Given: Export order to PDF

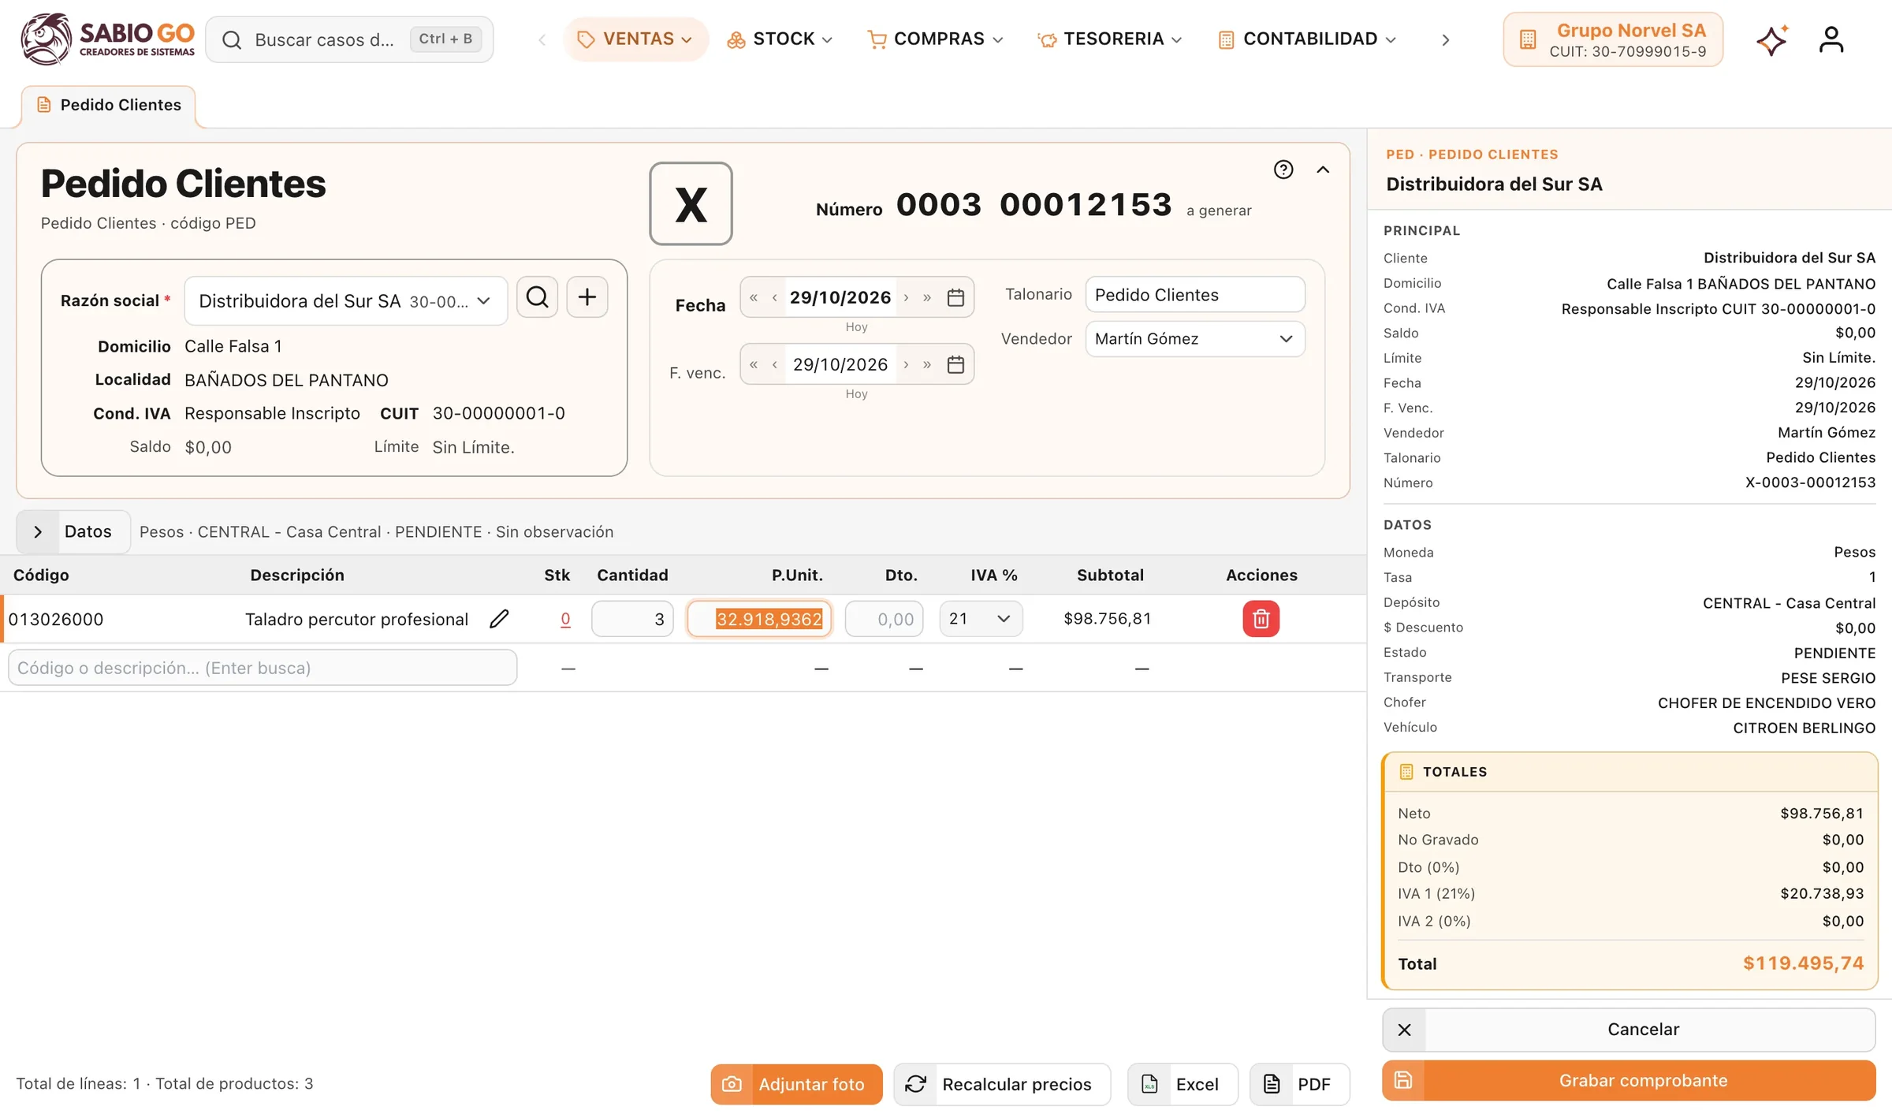Looking at the screenshot, I should coord(1299,1085).
